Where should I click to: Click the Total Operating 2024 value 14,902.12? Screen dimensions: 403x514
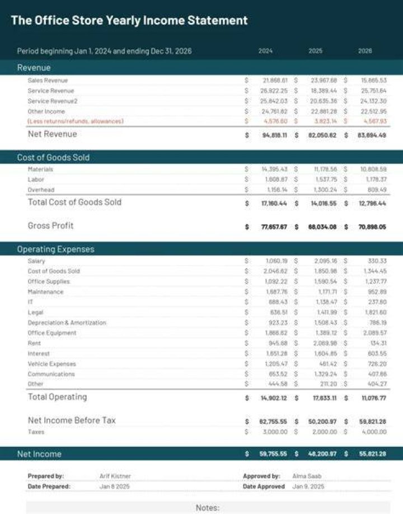(274, 398)
